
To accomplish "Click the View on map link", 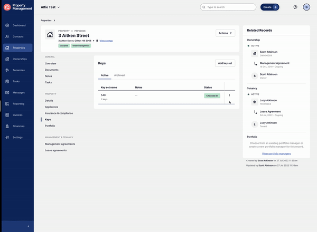I will click(106, 41).
